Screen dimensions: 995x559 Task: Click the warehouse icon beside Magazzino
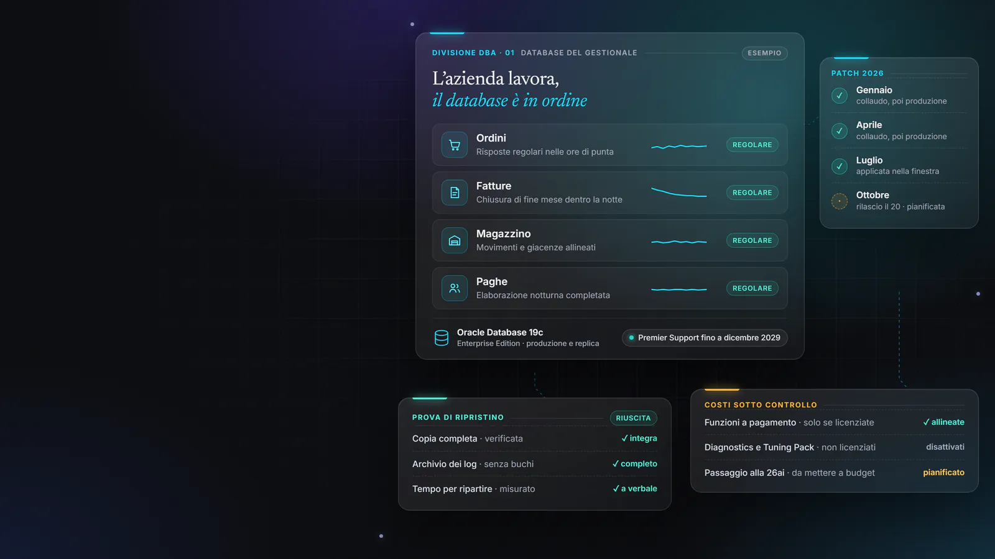pos(455,240)
